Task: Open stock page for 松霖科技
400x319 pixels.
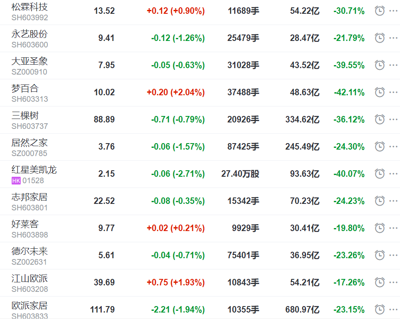Action: 30,7
